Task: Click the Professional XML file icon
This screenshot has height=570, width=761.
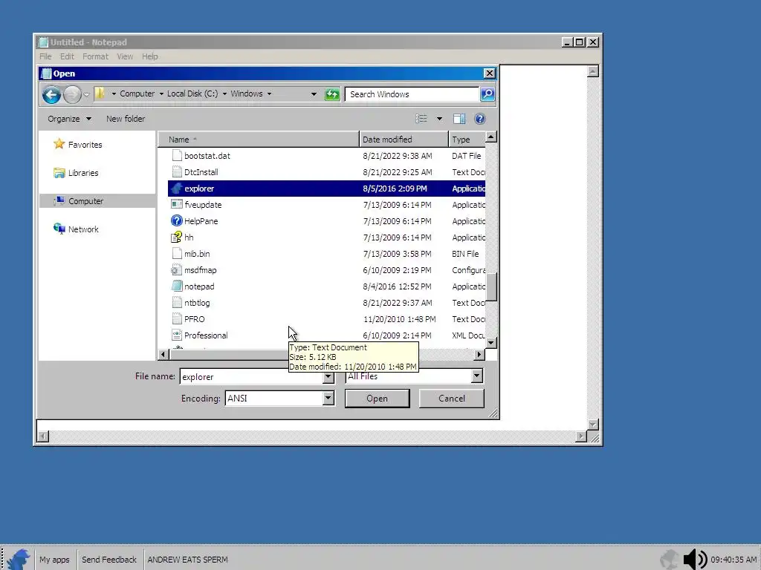Action: pyautogui.click(x=177, y=335)
